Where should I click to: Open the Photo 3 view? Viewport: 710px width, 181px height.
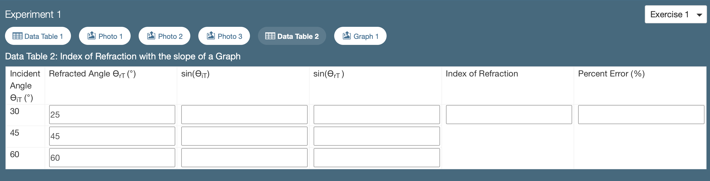point(224,36)
